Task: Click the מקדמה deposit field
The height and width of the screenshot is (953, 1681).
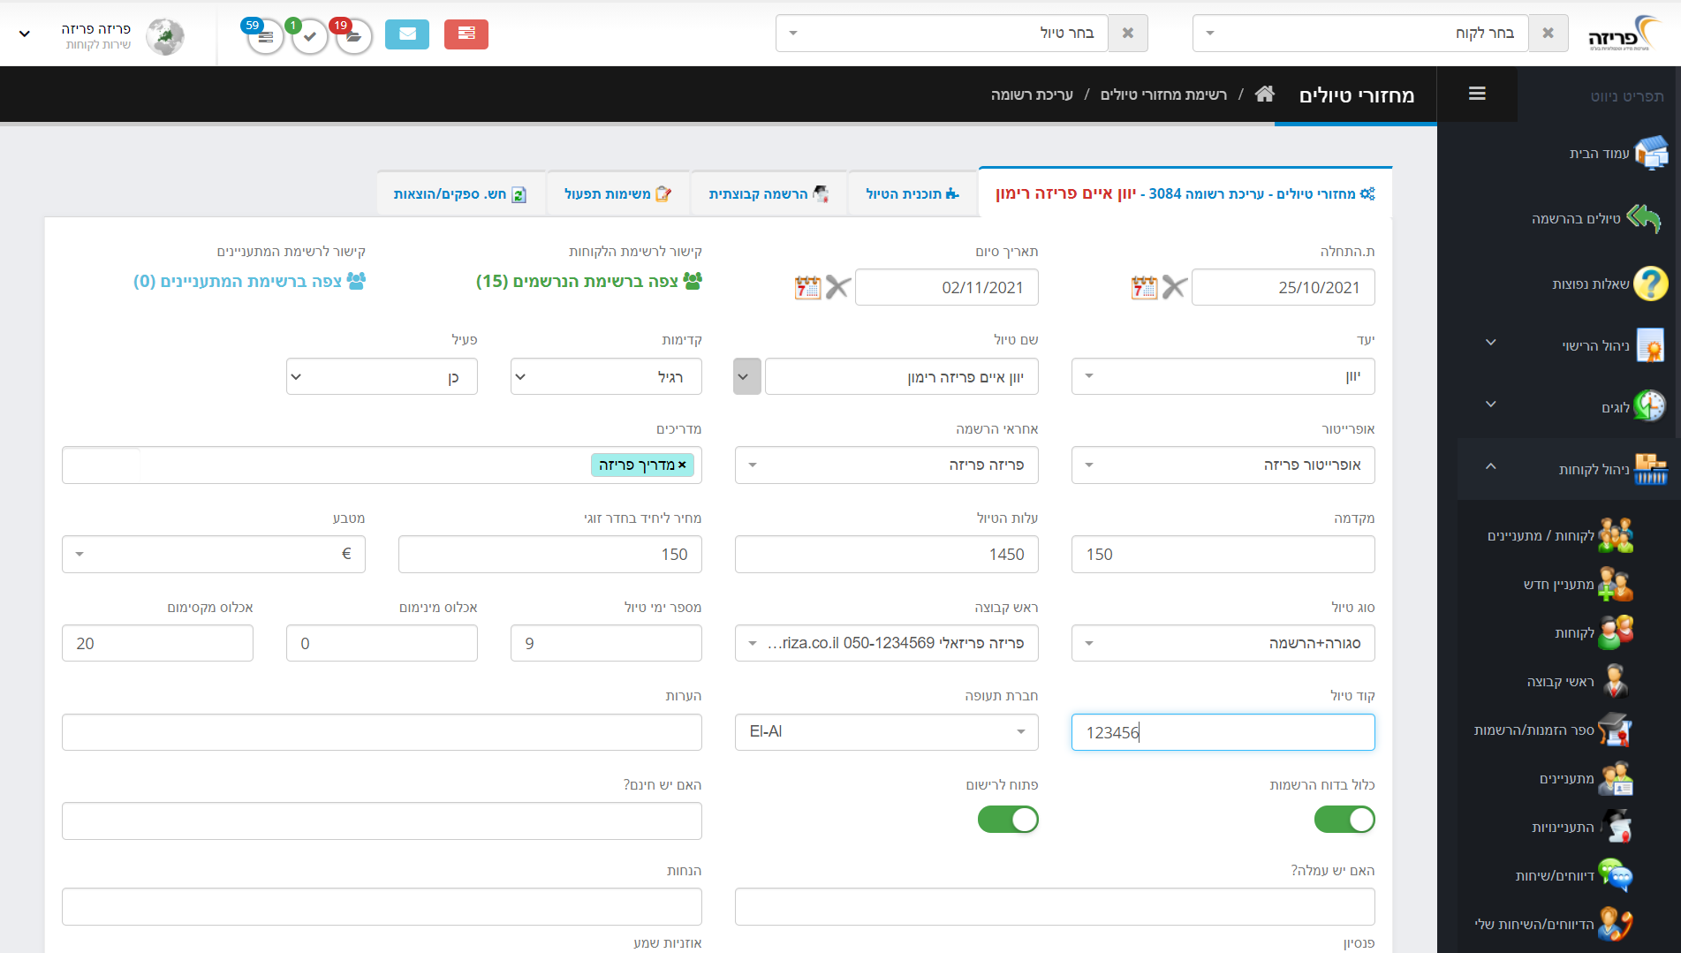Action: point(1223,554)
